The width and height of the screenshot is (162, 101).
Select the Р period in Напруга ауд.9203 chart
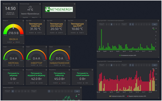[29, 91]
